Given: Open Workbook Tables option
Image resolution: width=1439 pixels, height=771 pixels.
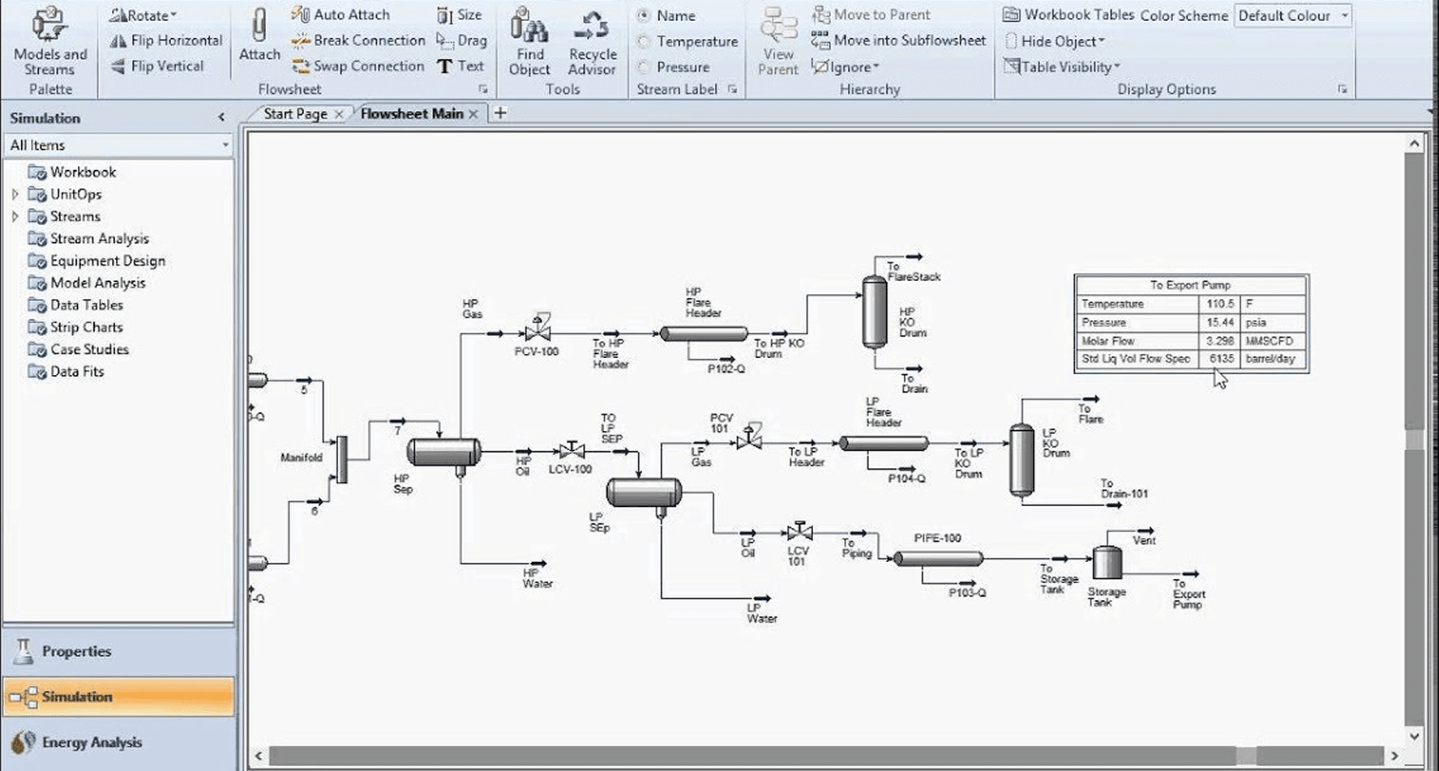Looking at the screenshot, I should pos(1069,15).
